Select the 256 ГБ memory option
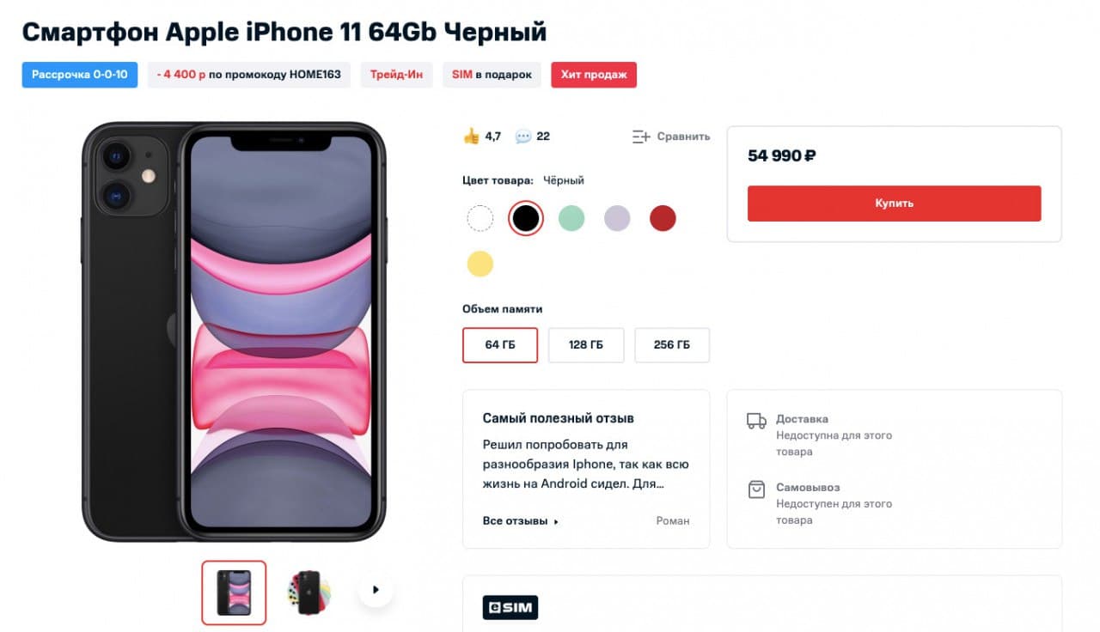Image resolution: width=1100 pixels, height=632 pixels. click(672, 345)
